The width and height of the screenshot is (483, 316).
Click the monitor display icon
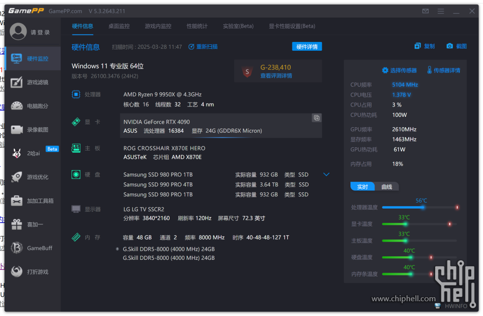pos(76,209)
